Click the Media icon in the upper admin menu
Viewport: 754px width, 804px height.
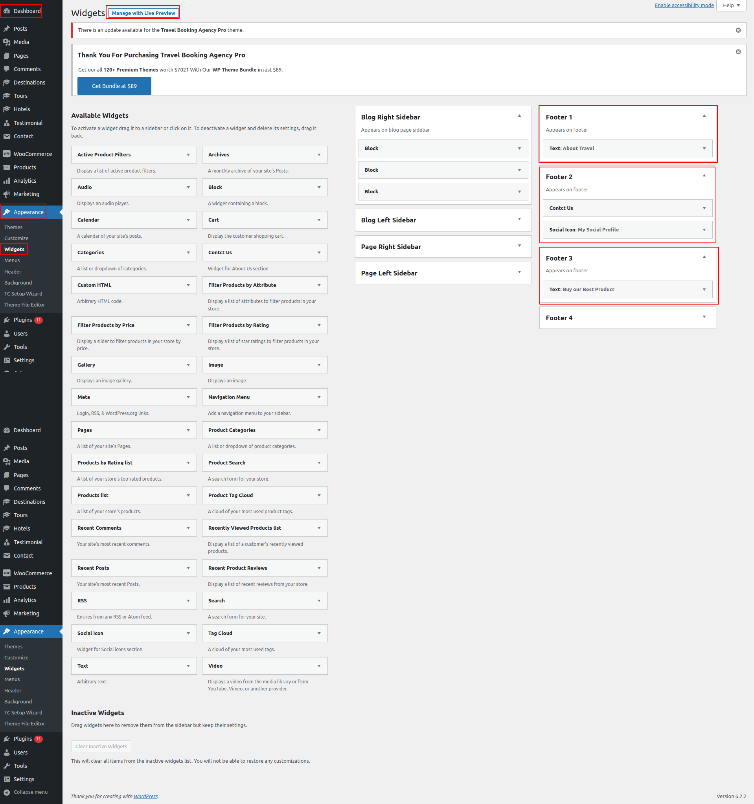(x=6, y=42)
